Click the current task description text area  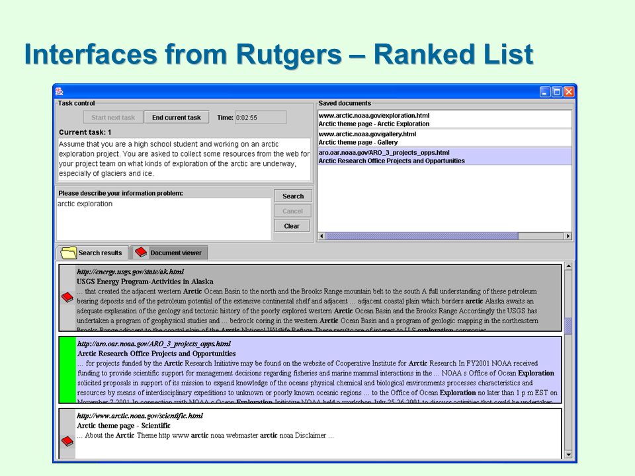[x=184, y=159]
